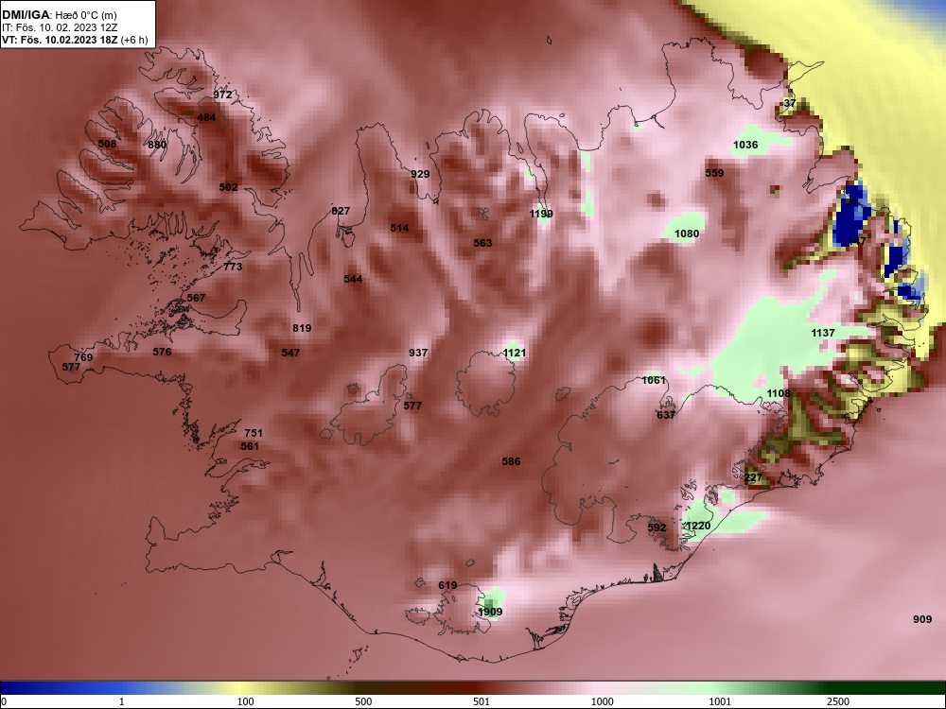Select the 547 map value
The width and height of the screenshot is (946, 709).
(x=290, y=353)
